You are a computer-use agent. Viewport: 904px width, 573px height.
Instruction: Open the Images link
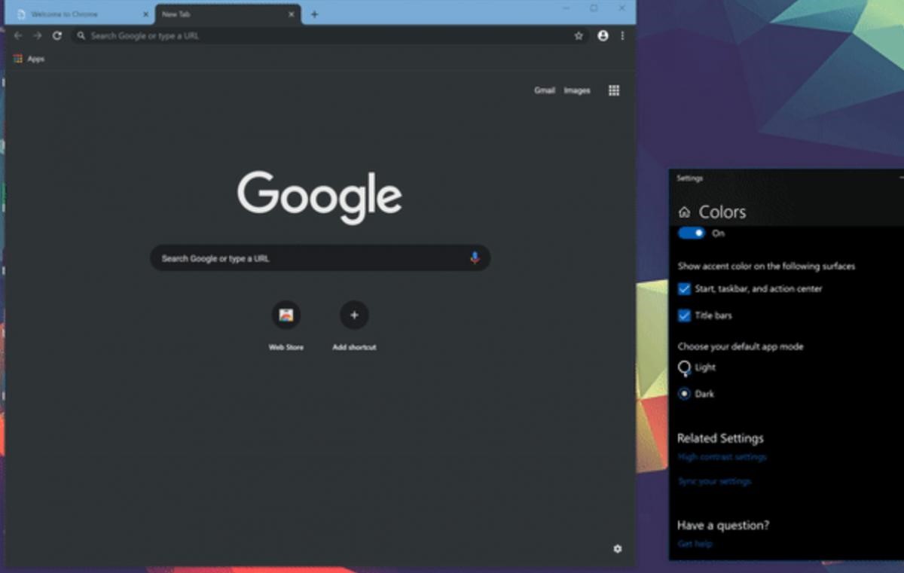577,90
